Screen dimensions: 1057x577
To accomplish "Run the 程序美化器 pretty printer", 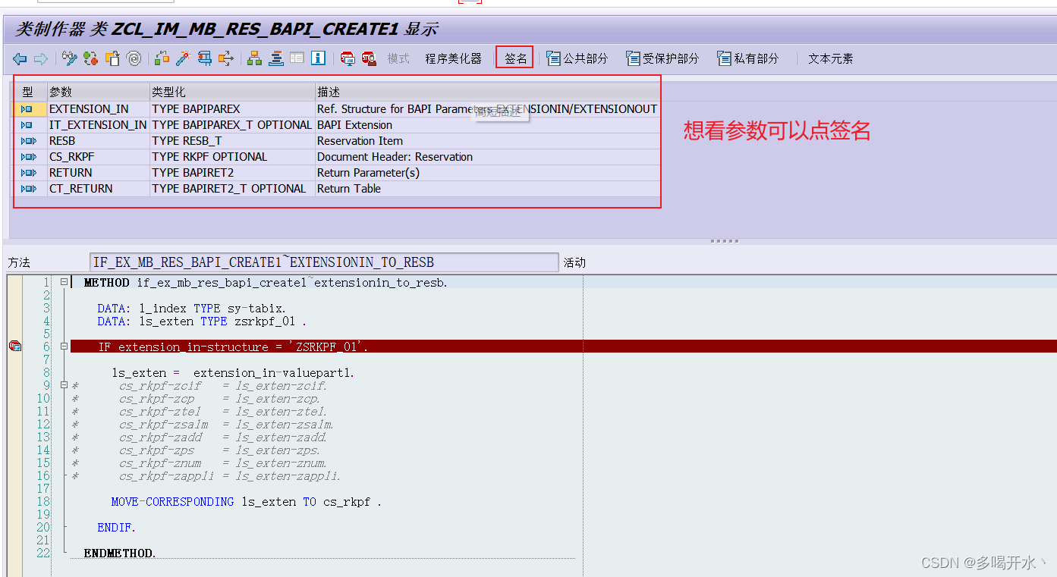I will tap(454, 58).
